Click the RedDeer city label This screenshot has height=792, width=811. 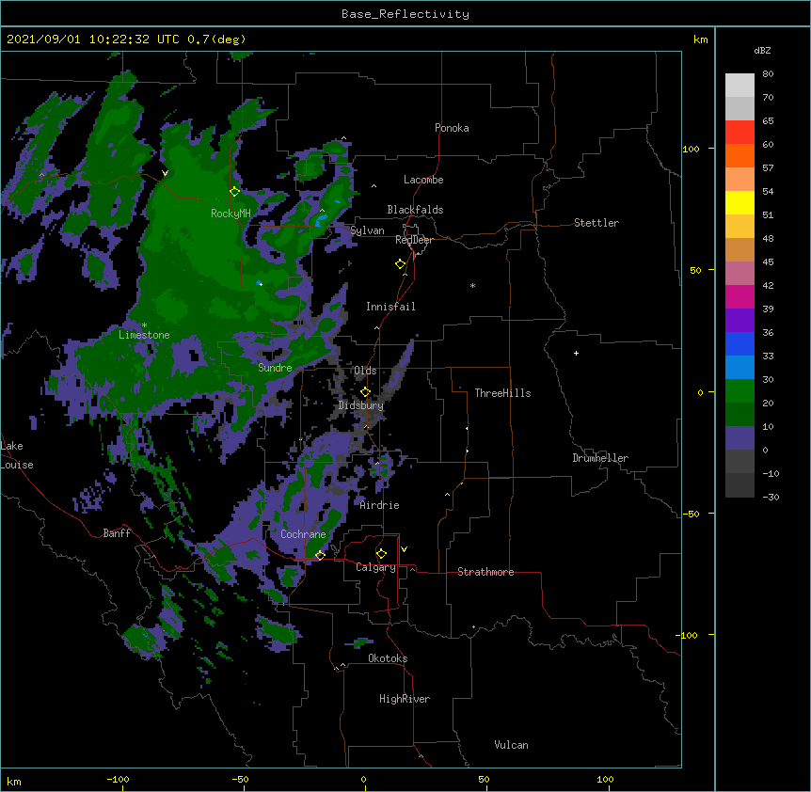(x=414, y=240)
